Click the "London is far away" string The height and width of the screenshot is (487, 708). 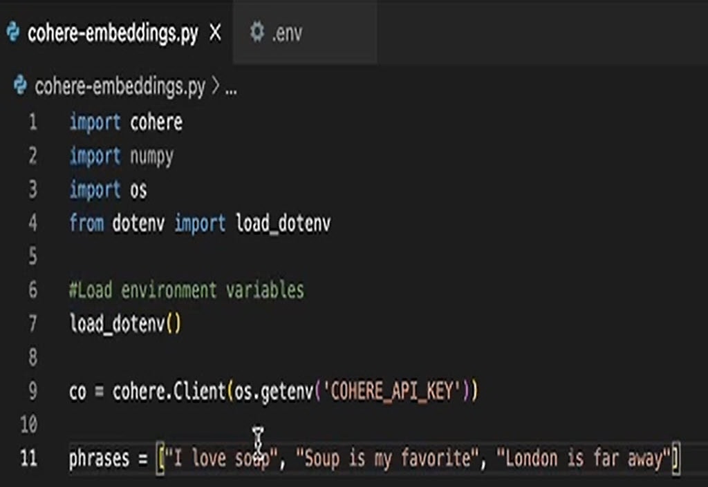pyautogui.click(x=589, y=459)
